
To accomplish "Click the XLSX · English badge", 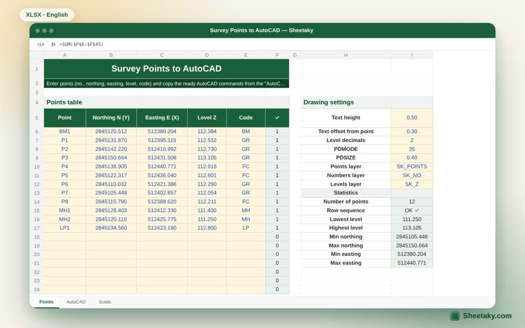I will [47, 15].
